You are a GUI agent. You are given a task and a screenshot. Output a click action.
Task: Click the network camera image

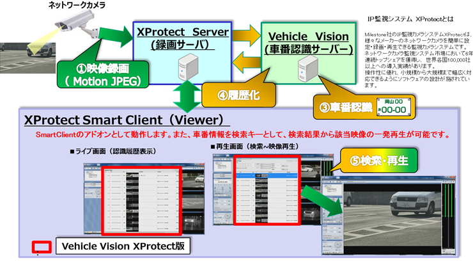pos(77,25)
